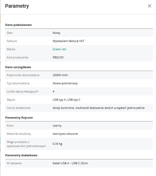
Task: Click the Parametry dialog title
Action: coord(17,6)
